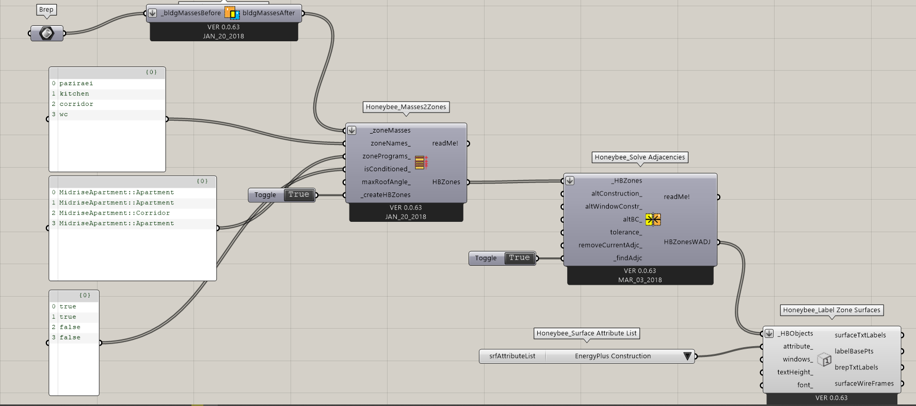
Task: Click the Label Zone Surfaces cube icon
Action: coord(824,359)
